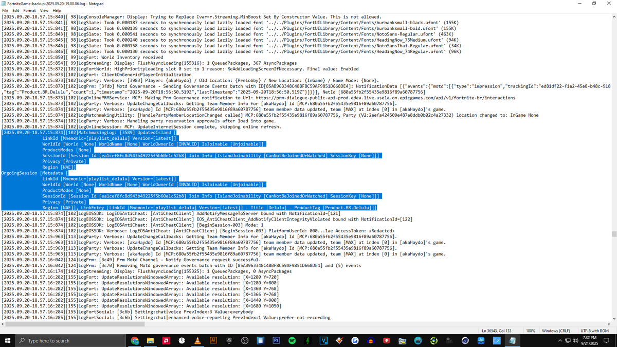
Task: Open the Action Center notifications
Action: (x=606, y=340)
